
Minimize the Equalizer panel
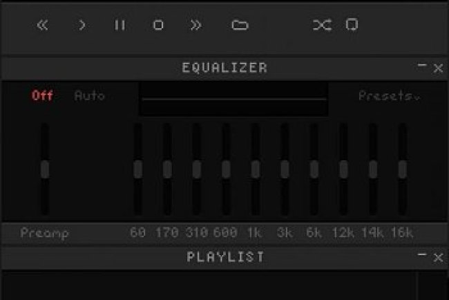[422, 66]
